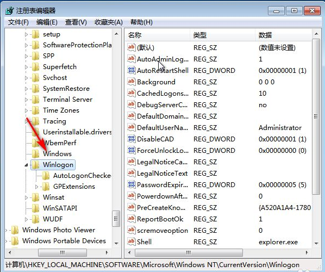Expand the Terminal Server key
The width and height of the screenshot is (325, 272).
point(26,100)
